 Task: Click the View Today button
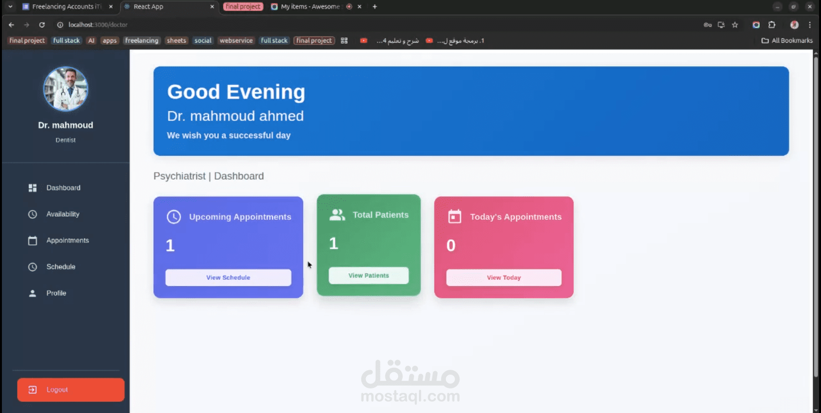pyautogui.click(x=504, y=278)
